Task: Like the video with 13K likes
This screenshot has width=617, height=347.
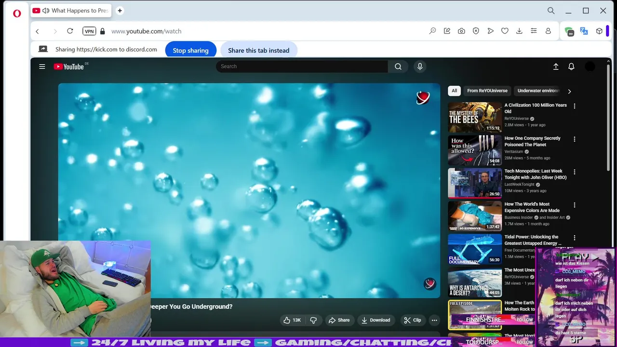Action: [293, 320]
